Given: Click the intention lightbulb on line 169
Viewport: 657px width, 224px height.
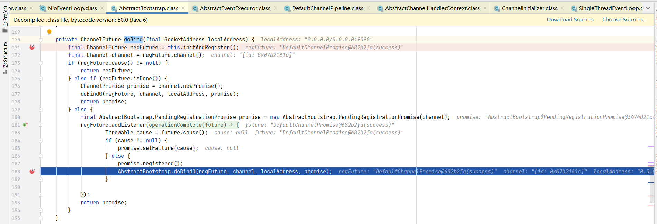Looking at the screenshot, I should [49, 32].
